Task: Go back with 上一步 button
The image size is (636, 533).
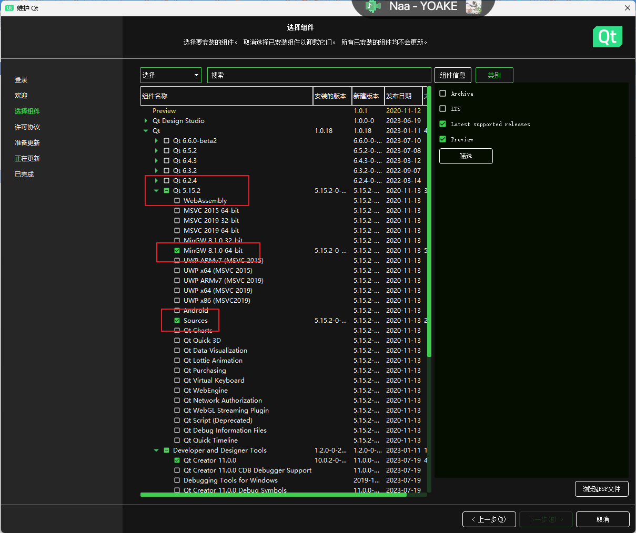Action: tap(489, 519)
